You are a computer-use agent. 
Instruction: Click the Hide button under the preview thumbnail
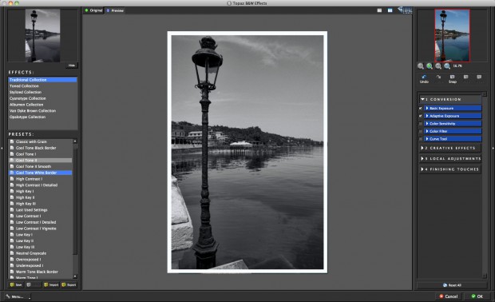(x=72, y=66)
